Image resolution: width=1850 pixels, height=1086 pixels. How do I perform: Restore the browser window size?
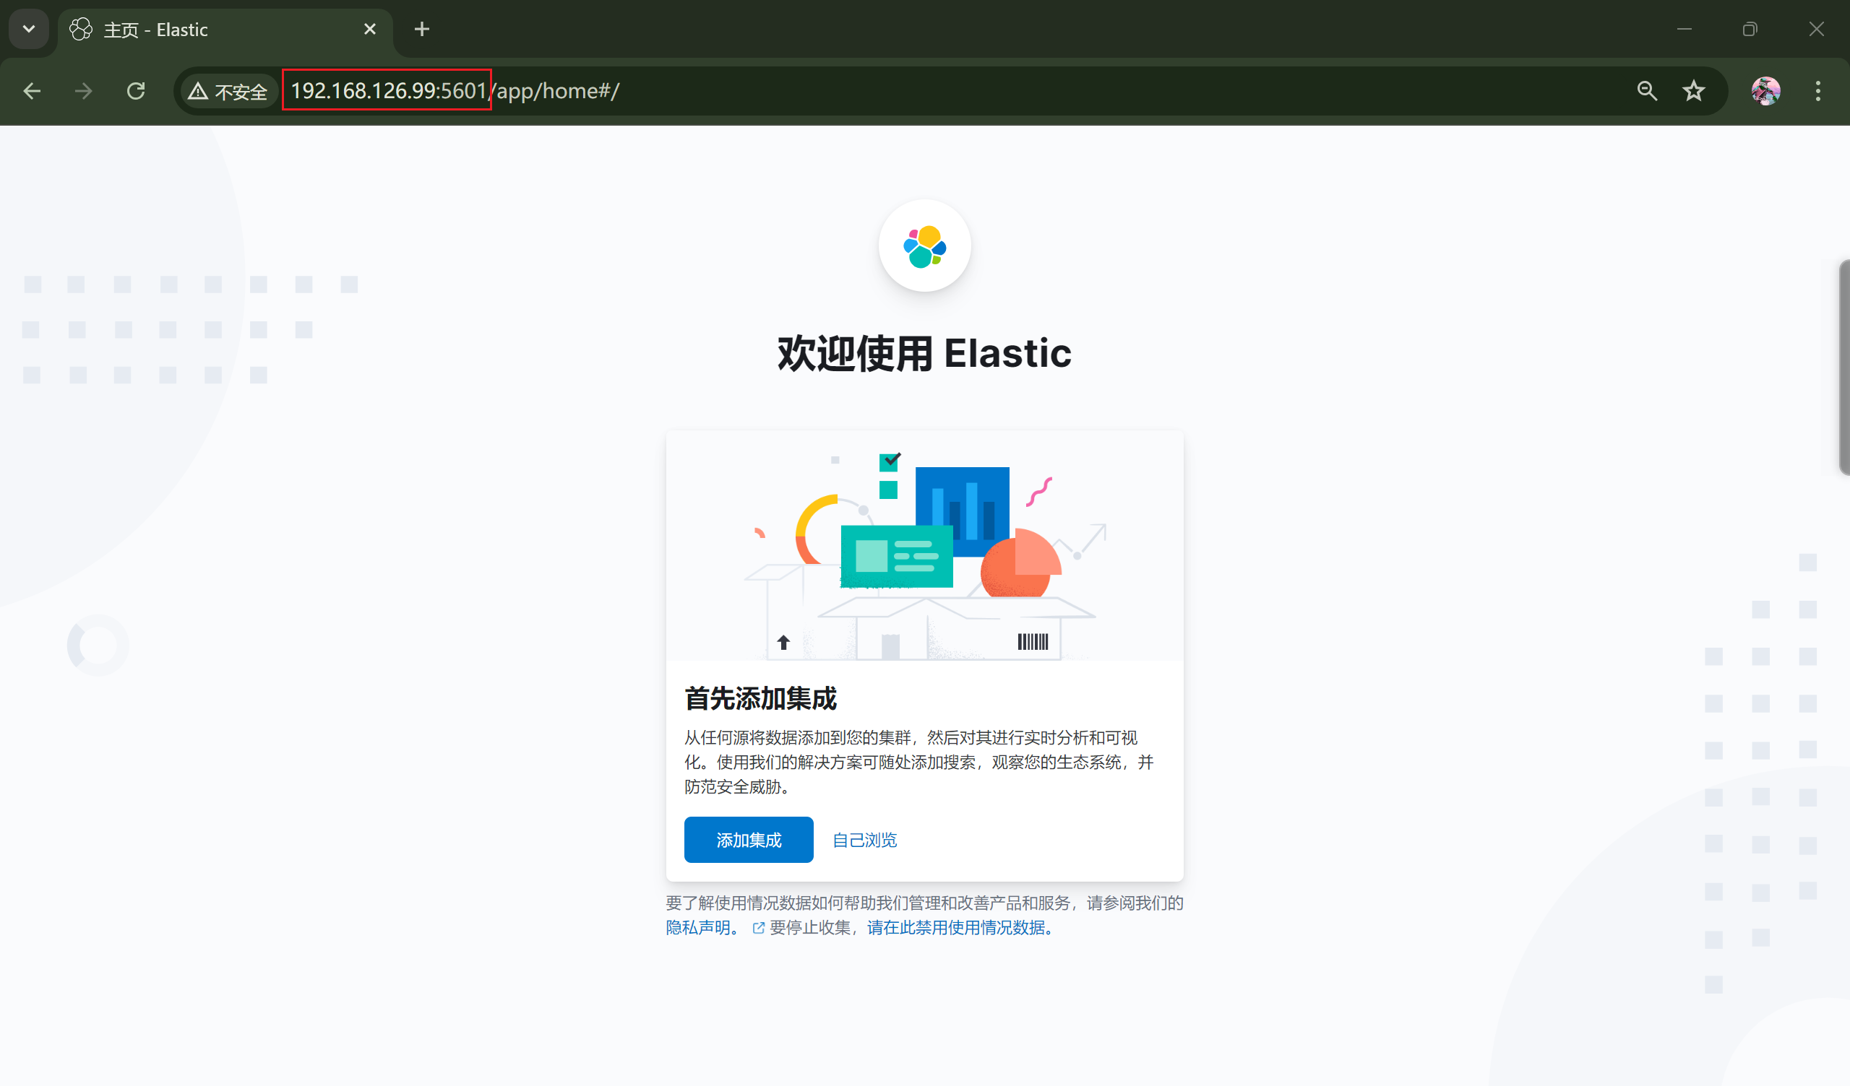1750,30
